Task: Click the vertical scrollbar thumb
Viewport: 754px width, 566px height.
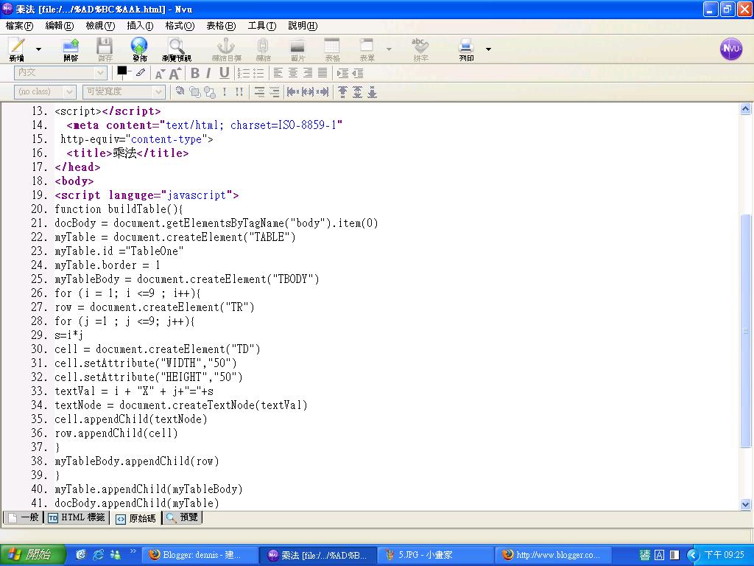Action: tap(745, 331)
